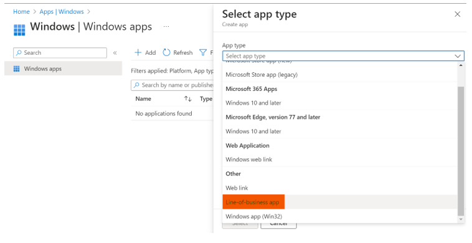The width and height of the screenshot is (472, 243).
Task: Click the Name column sort arrows
Action: (x=188, y=99)
